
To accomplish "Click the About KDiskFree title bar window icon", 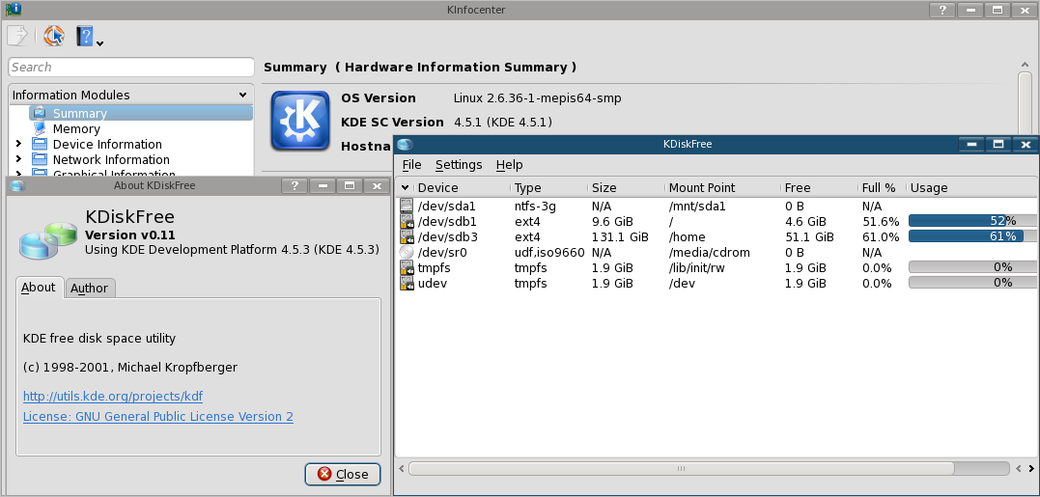I will pos(17,185).
